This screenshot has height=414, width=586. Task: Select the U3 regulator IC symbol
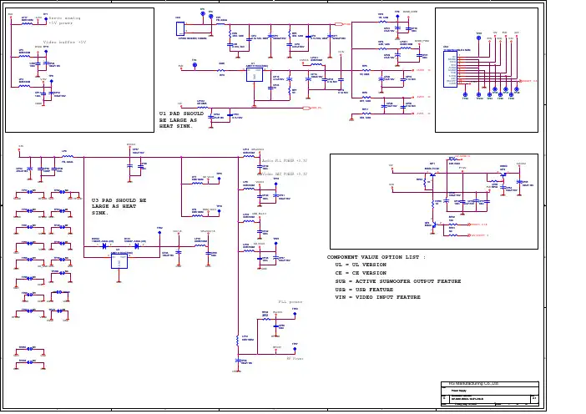[x=121, y=261]
